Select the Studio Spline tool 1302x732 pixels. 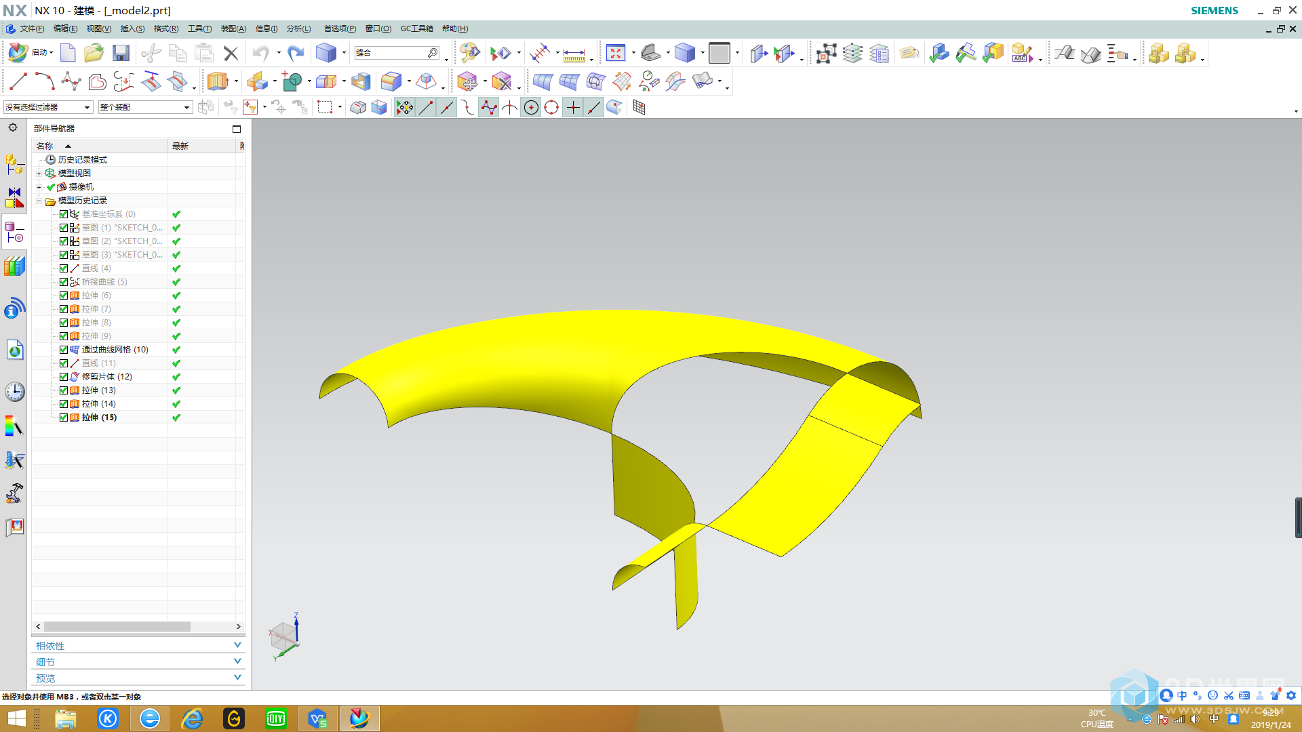71,82
